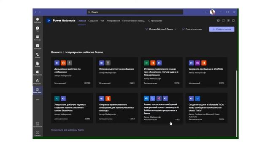Open Files icon in left sidebar
Viewport: 270px width, 152px height.
pos(38,64)
